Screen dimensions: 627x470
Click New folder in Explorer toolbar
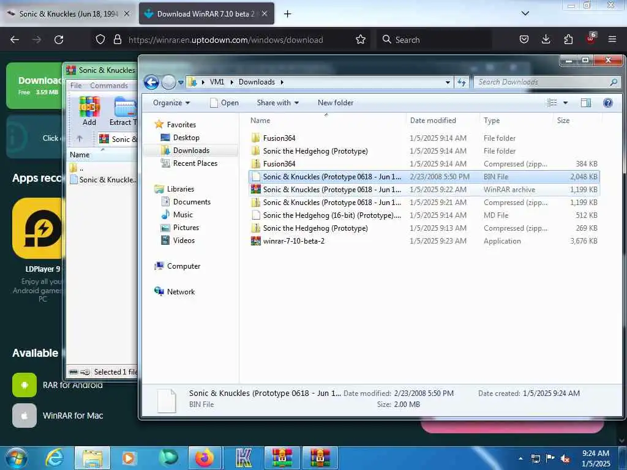point(336,103)
